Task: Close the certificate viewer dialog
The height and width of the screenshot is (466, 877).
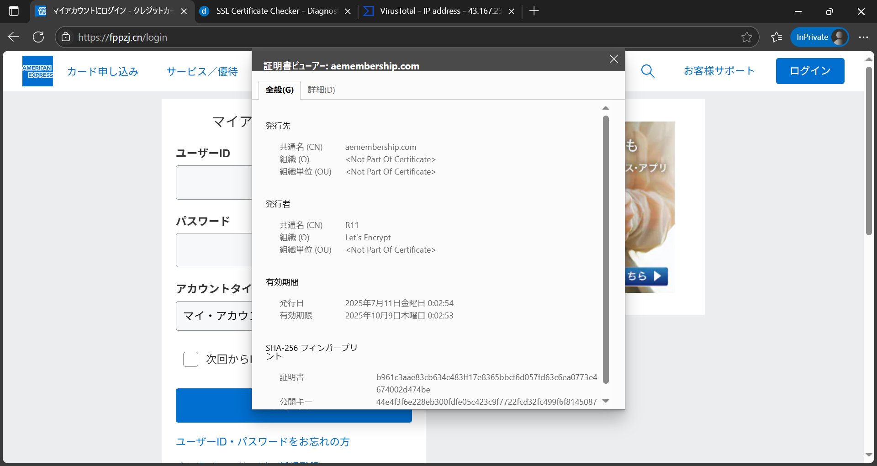Action: tap(613, 59)
